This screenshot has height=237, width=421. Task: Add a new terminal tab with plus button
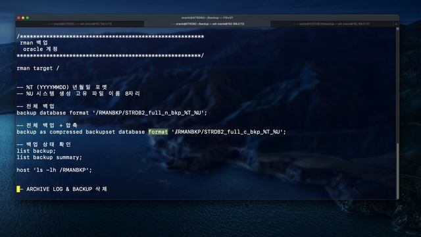coord(396,24)
